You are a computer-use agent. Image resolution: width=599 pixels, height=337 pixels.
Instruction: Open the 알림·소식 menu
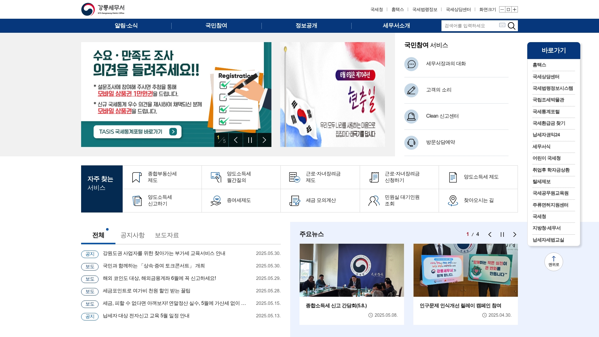[126, 26]
